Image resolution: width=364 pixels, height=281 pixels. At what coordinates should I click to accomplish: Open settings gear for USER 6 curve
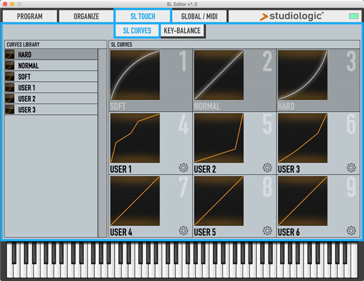[351, 231]
